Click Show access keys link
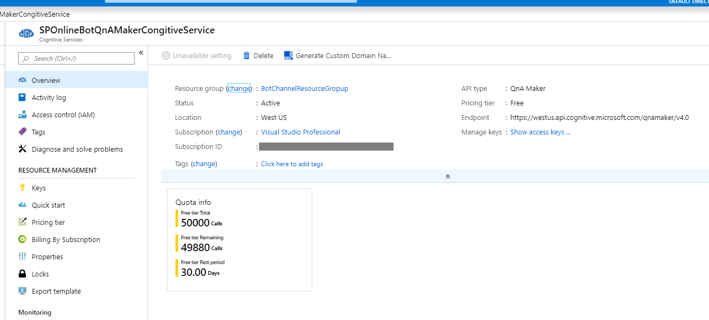 [x=540, y=132]
